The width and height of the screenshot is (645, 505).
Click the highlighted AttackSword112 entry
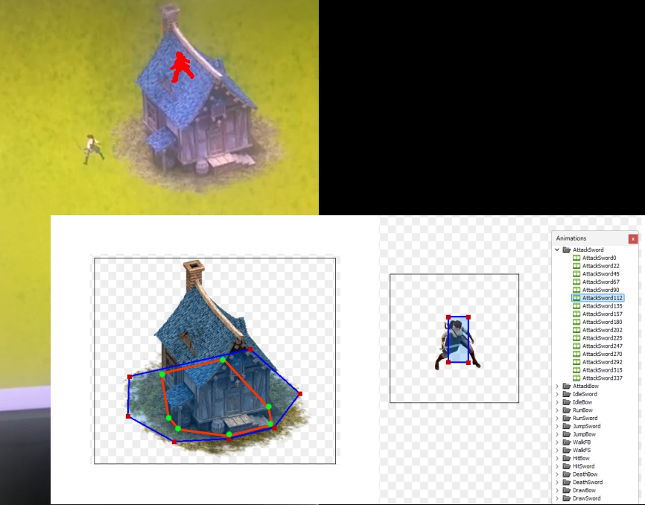point(597,298)
